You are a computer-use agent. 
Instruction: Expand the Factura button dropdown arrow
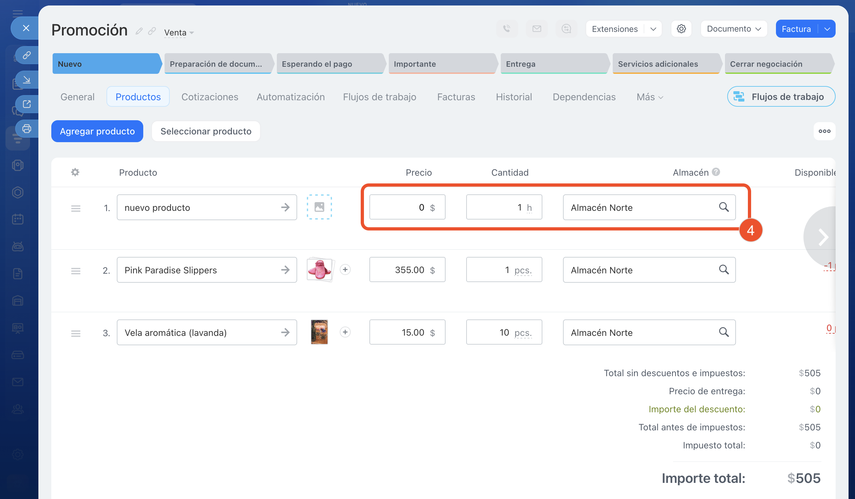(x=827, y=29)
